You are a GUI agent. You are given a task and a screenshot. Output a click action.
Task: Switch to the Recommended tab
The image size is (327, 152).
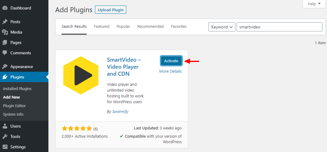pos(150,27)
